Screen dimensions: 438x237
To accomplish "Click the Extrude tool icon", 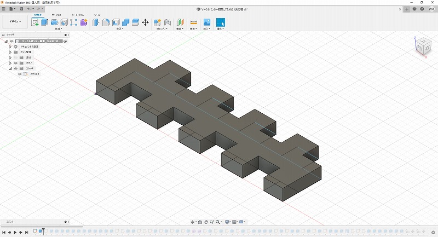I will pos(45,22).
